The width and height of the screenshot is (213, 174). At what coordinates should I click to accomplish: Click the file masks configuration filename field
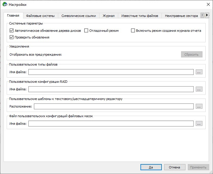click(x=111, y=124)
